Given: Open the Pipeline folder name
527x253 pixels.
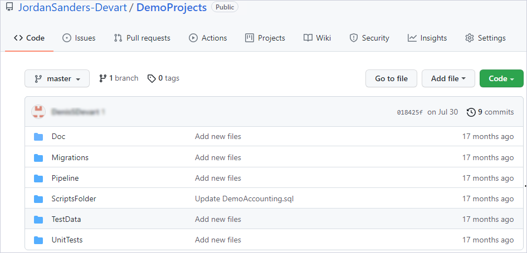Looking at the screenshot, I should tap(65, 178).
